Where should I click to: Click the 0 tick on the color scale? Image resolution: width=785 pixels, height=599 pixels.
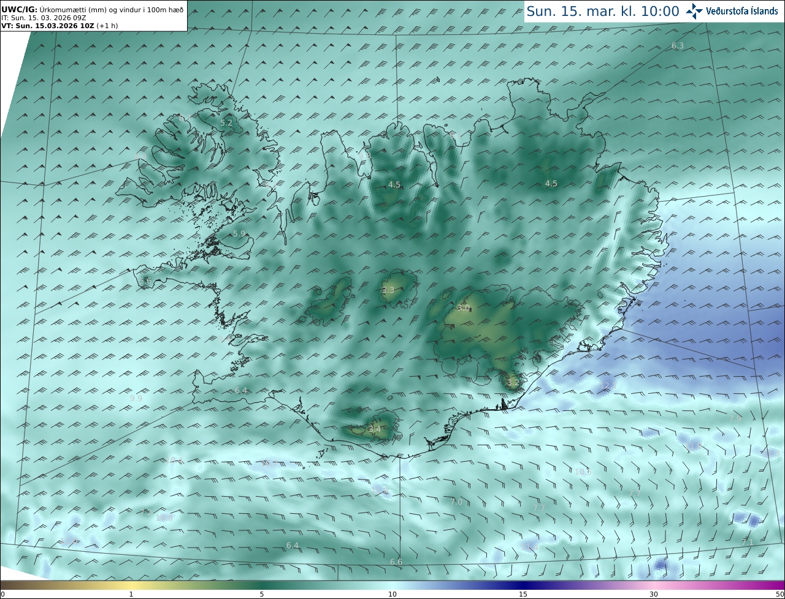click(x=2, y=594)
